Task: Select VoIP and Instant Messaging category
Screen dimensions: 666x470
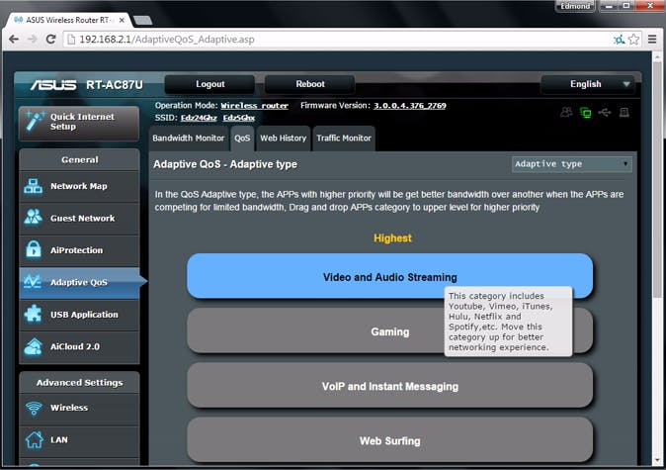Action: pyautogui.click(x=390, y=386)
